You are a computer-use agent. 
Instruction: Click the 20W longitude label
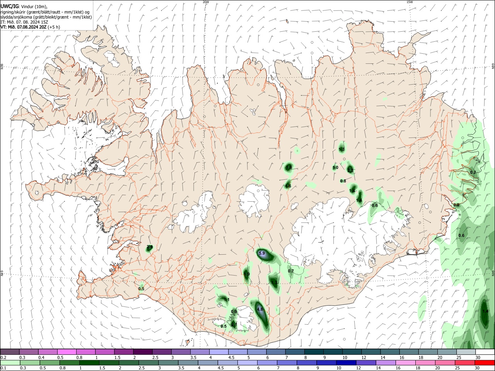coord(206,2)
